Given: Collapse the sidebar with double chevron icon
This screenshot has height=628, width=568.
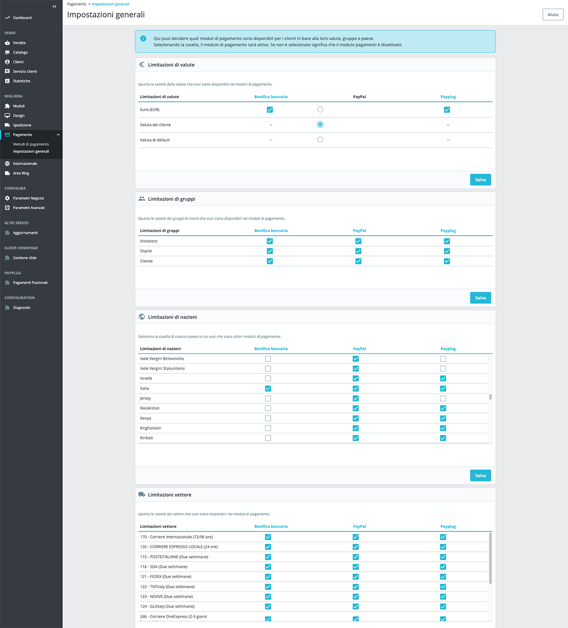Looking at the screenshot, I should (54, 6).
